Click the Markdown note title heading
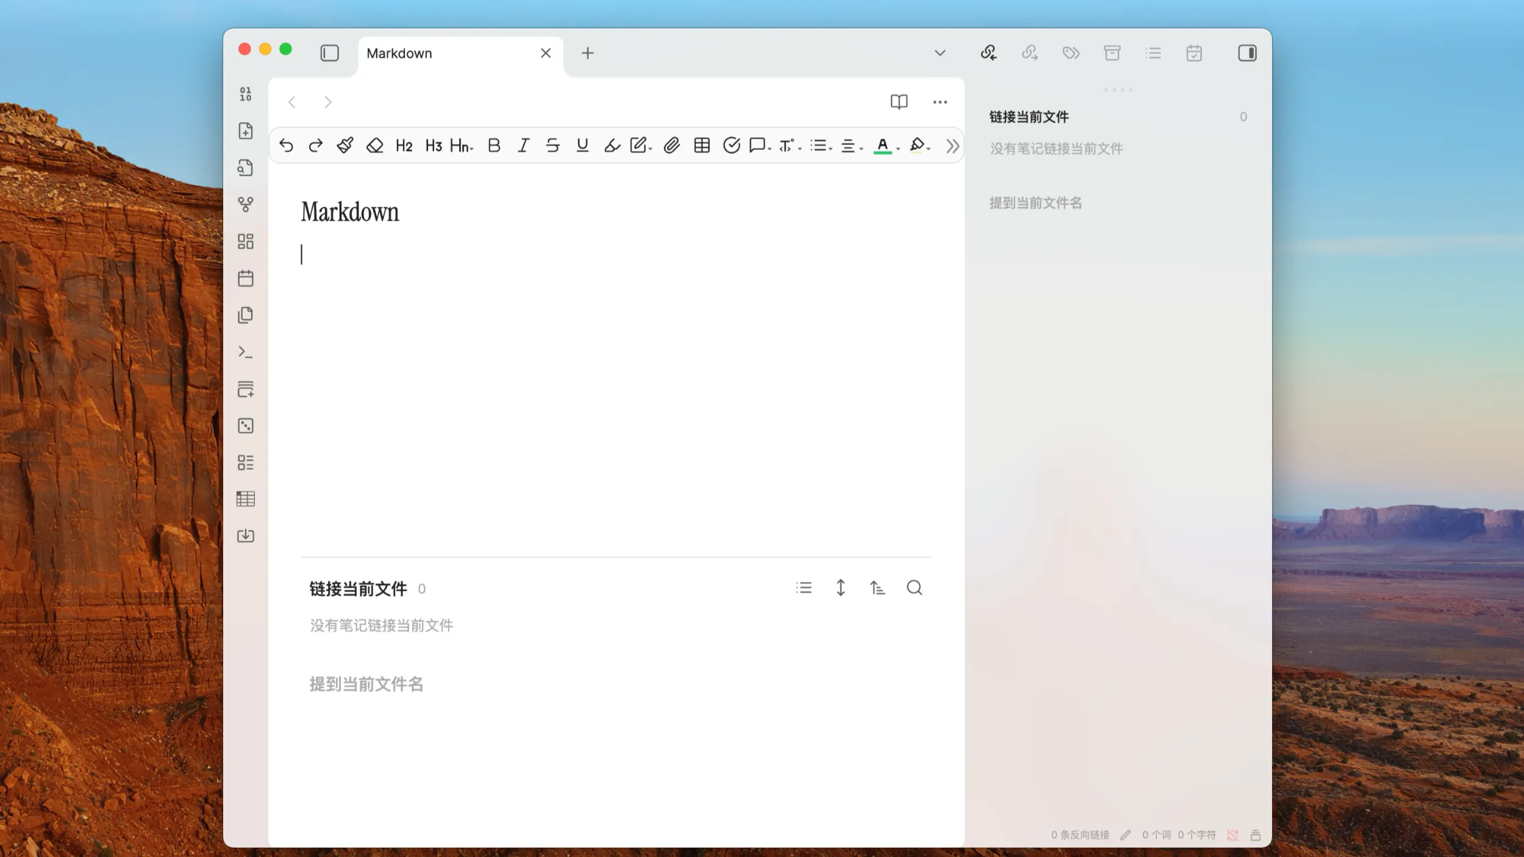 [350, 212]
